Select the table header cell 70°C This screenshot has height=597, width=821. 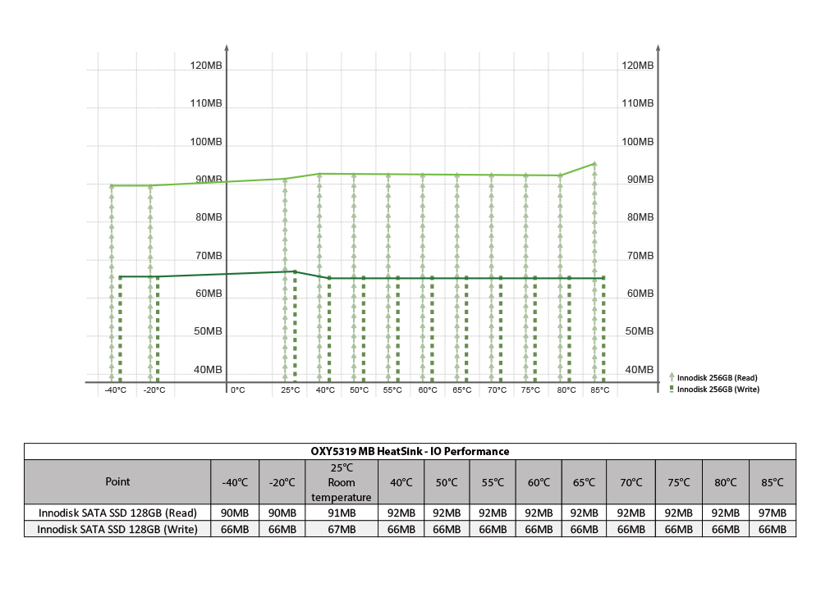click(x=631, y=482)
